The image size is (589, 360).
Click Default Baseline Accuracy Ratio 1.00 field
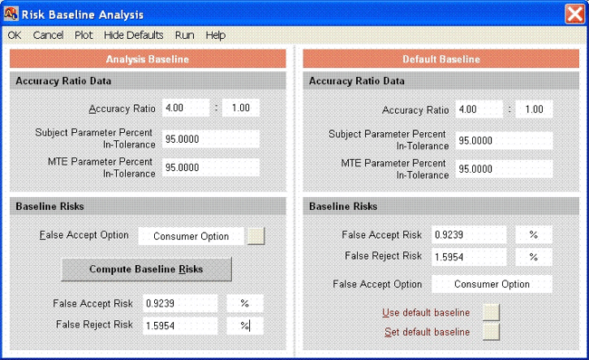pos(534,109)
